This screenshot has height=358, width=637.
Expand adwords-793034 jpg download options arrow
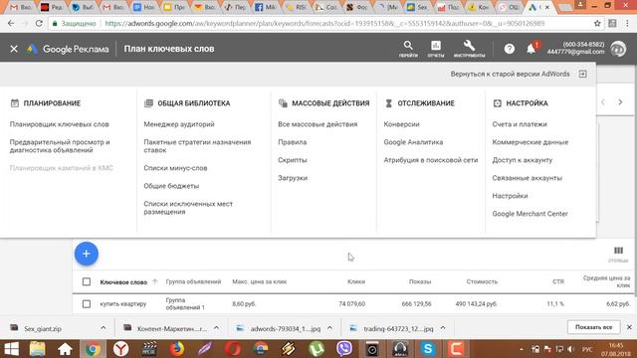click(329, 328)
